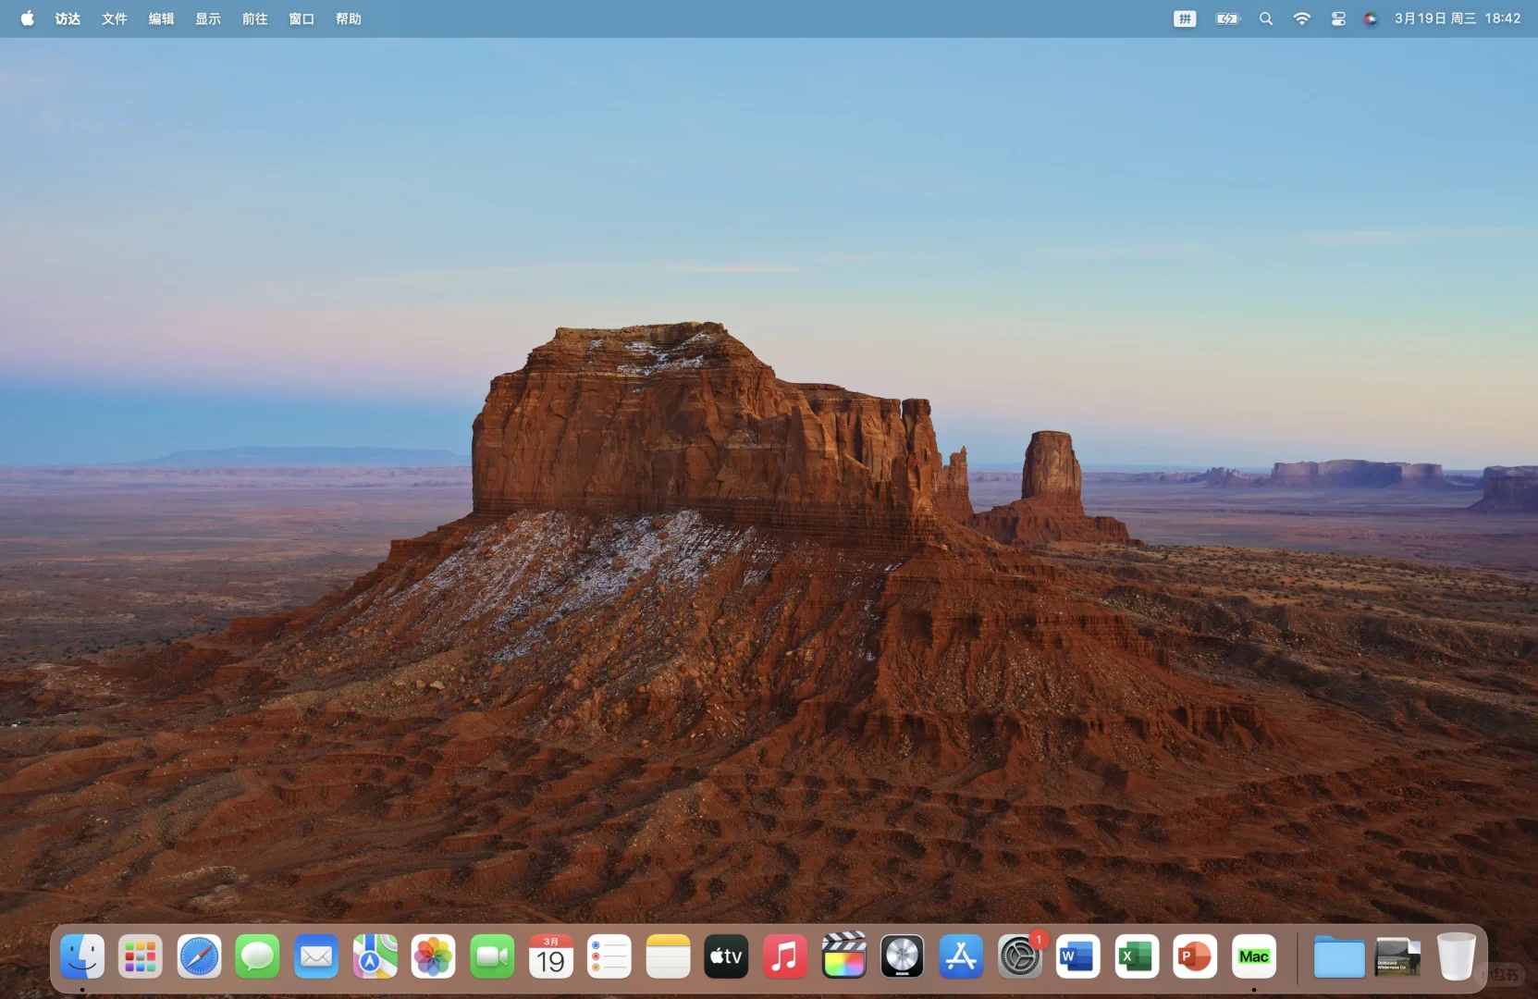Launch the Music app
Screen dimensions: 1538x999
pyautogui.click(x=785, y=956)
